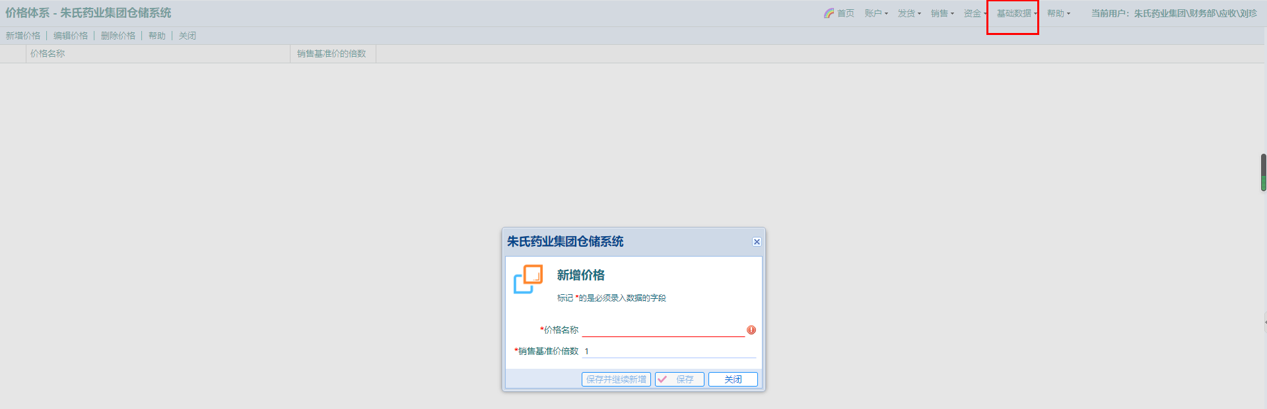The height and width of the screenshot is (409, 1267).
Task: Click 新增价格 in the toolbar
Action: [23, 36]
